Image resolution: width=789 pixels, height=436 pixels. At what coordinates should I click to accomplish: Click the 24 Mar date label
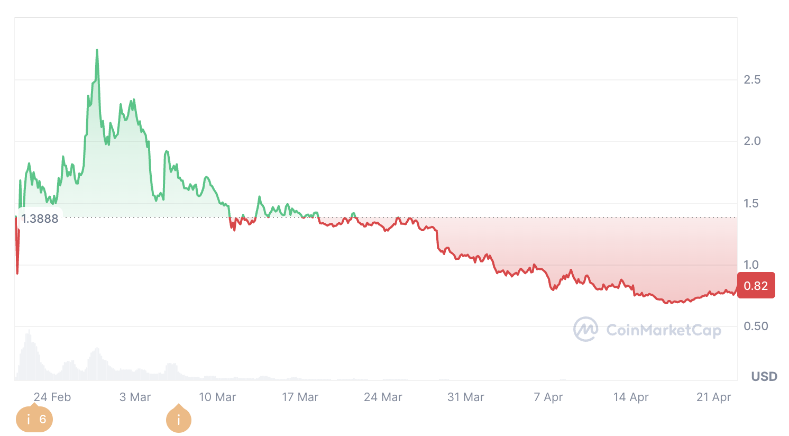tap(383, 397)
